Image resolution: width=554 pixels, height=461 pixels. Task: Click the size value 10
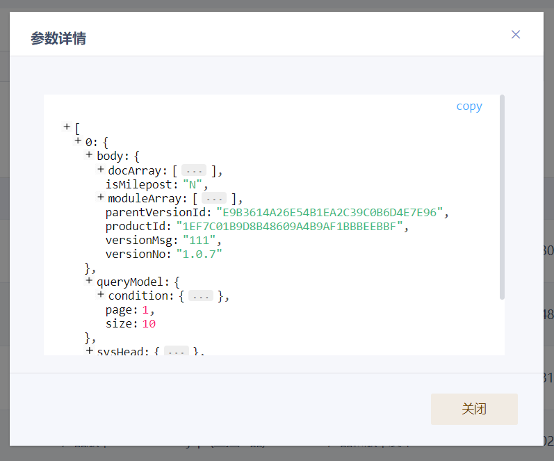click(x=149, y=323)
